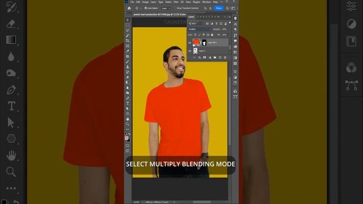Image resolution: width=363 pixels, height=204 pixels.
Task: Toggle the Auto-Select checkbox
Action: tap(146, 8)
